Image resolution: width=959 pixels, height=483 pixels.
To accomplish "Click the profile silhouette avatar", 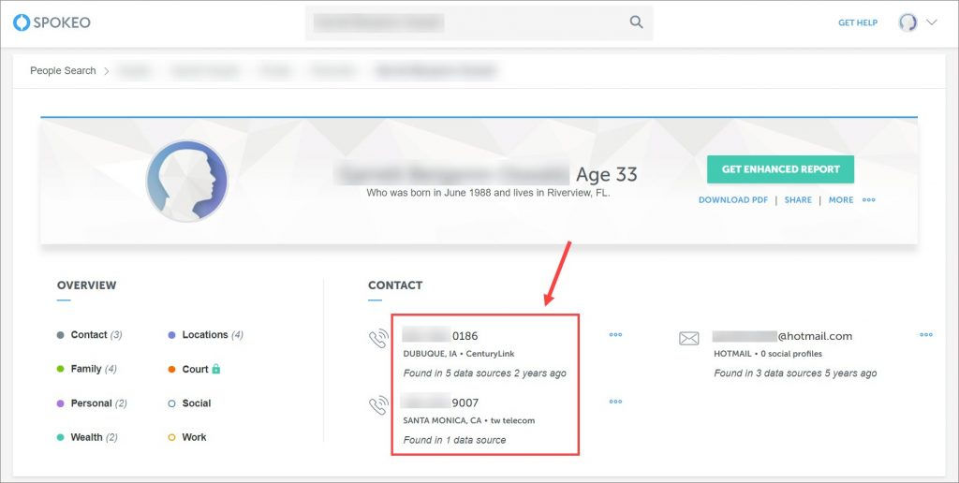I will [187, 181].
